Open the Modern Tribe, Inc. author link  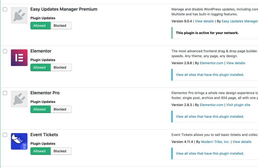(x=215, y=142)
